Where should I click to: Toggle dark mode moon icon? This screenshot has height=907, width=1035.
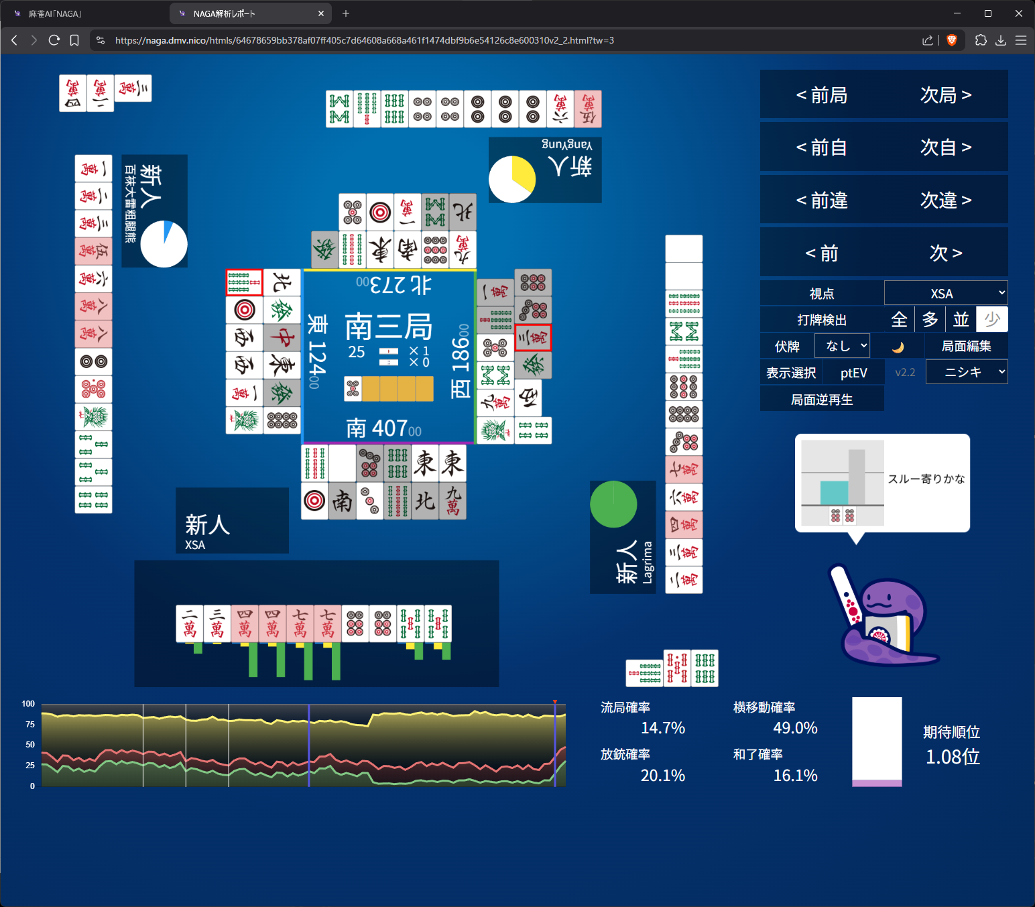[898, 347]
